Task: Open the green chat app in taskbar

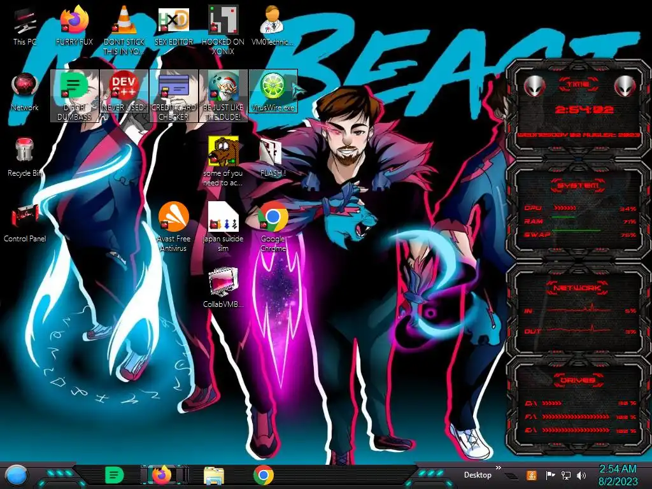Action: (x=115, y=475)
